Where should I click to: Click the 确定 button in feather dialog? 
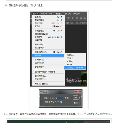tap(76, 98)
